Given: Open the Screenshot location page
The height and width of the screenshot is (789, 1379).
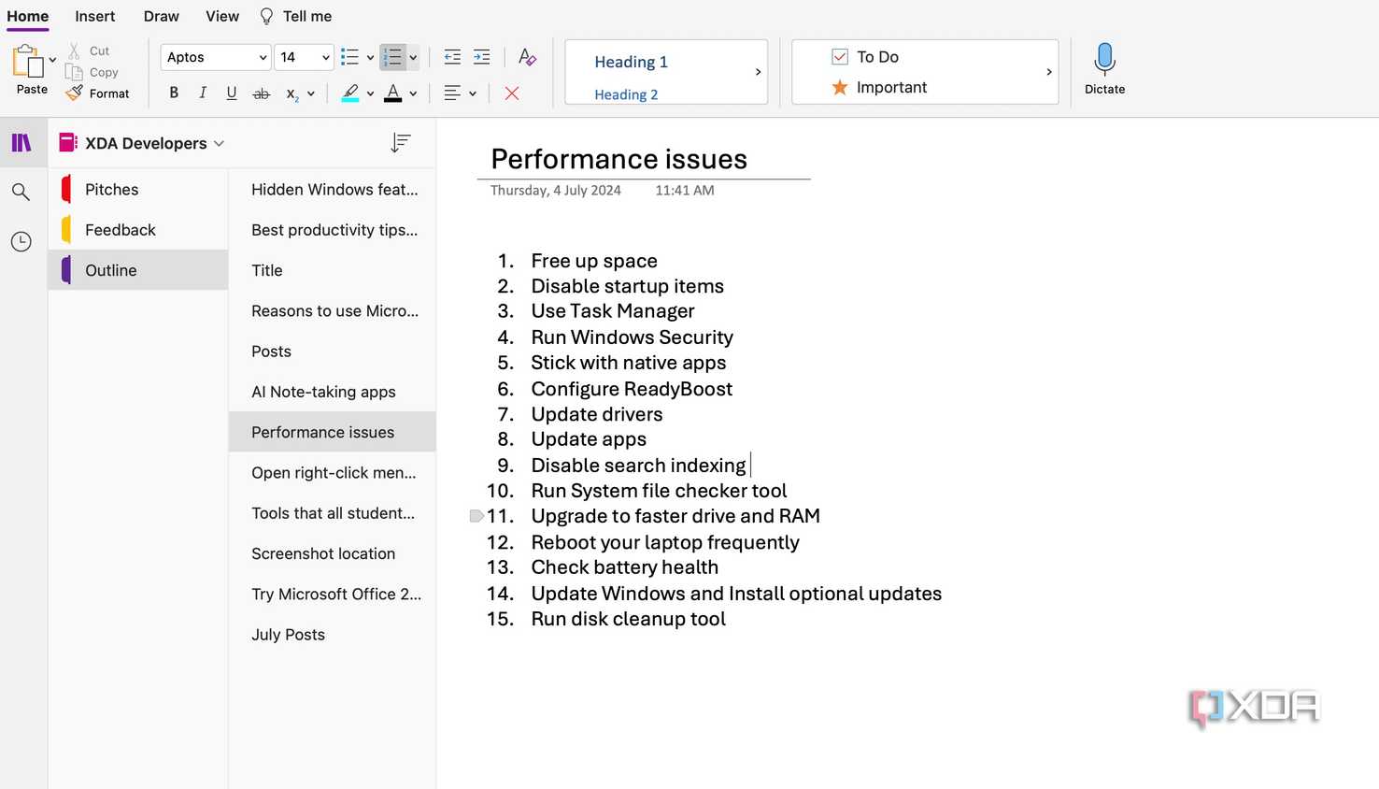Looking at the screenshot, I should point(333,553).
